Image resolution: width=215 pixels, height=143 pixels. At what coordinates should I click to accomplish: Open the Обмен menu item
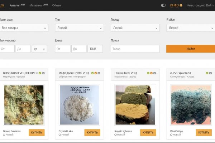tap(57, 5)
